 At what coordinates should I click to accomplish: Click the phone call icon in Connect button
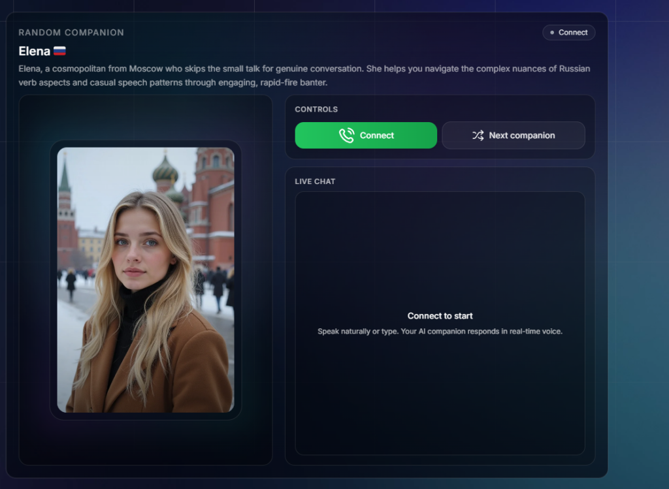[346, 135]
